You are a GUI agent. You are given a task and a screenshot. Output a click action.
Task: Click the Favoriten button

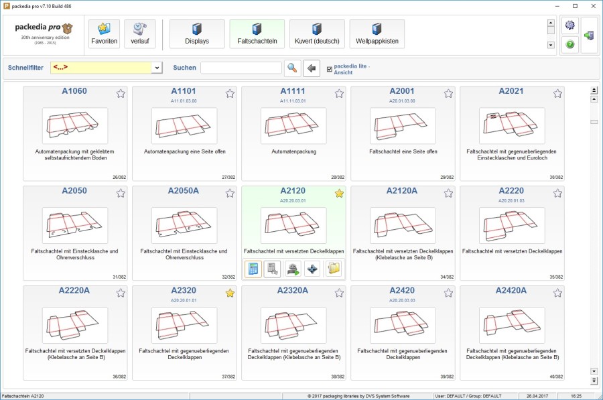(x=103, y=33)
